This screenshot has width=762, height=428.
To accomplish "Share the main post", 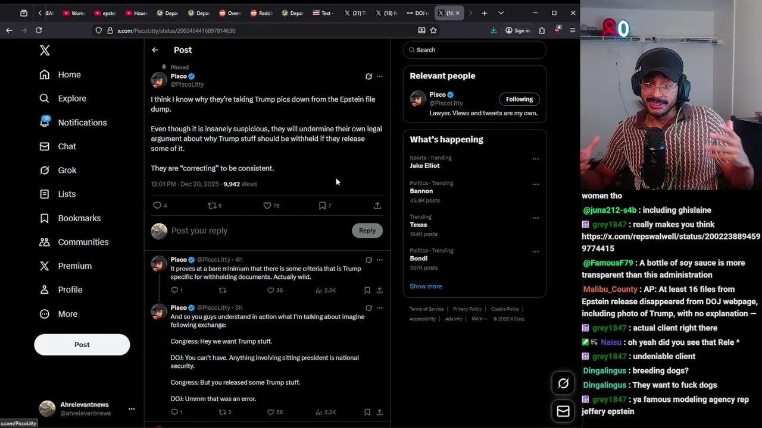I will pos(377,206).
